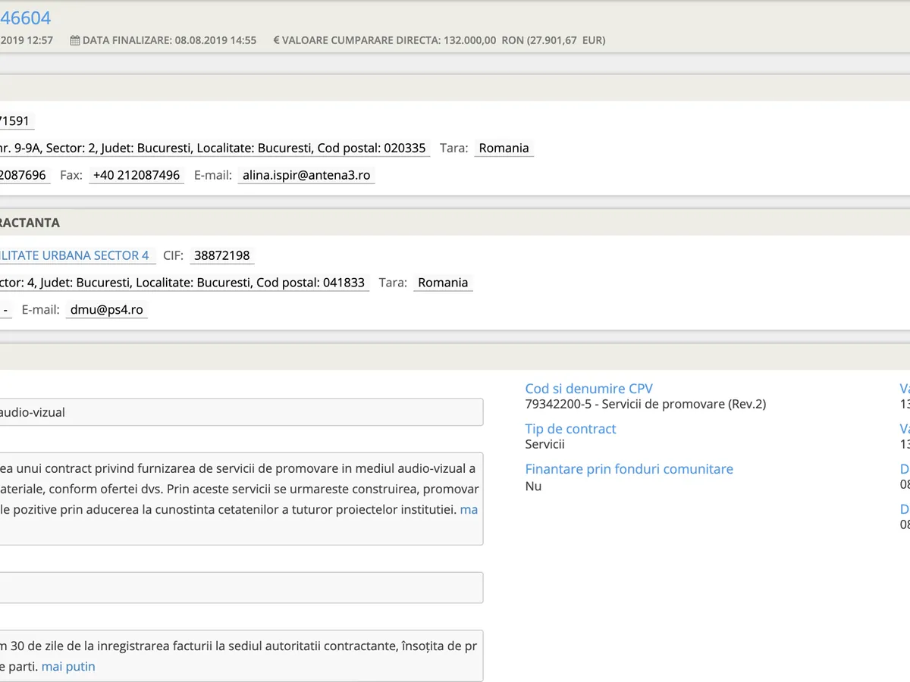Viewport: 910px width, 682px height.
Task: Expand the description via the truncated 'ma' link
Action: [x=469, y=509]
